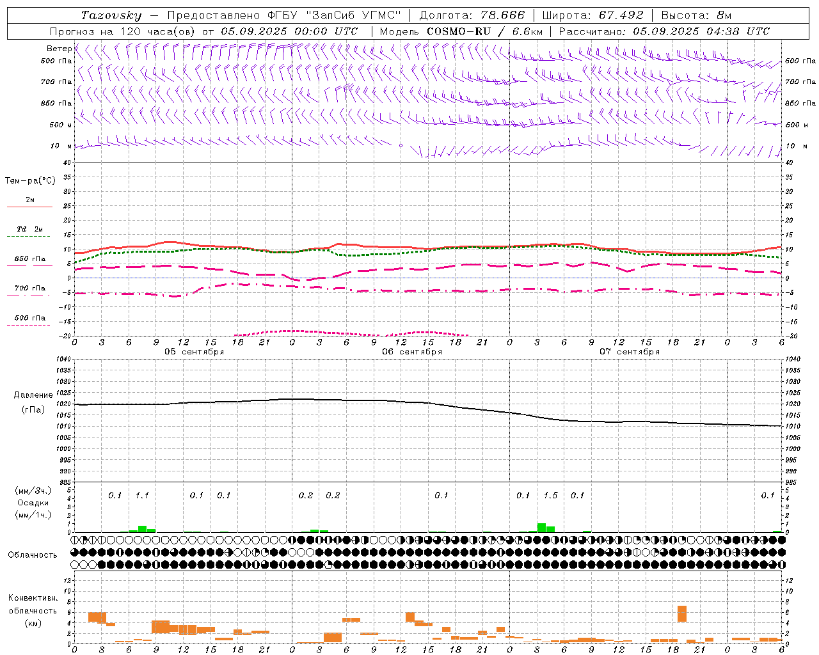
Task: Click the '05 сентября' date label
Action: click(195, 352)
